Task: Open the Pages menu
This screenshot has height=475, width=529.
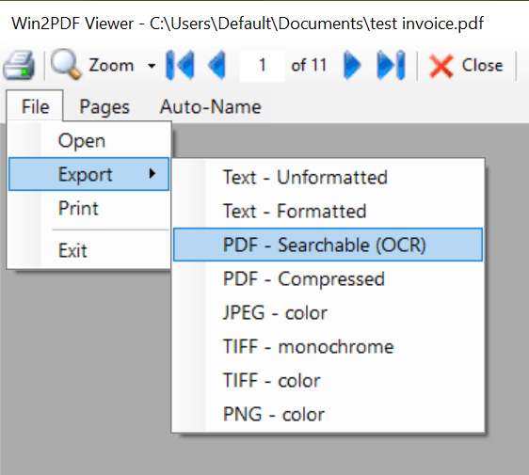Action: (x=104, y=107)
